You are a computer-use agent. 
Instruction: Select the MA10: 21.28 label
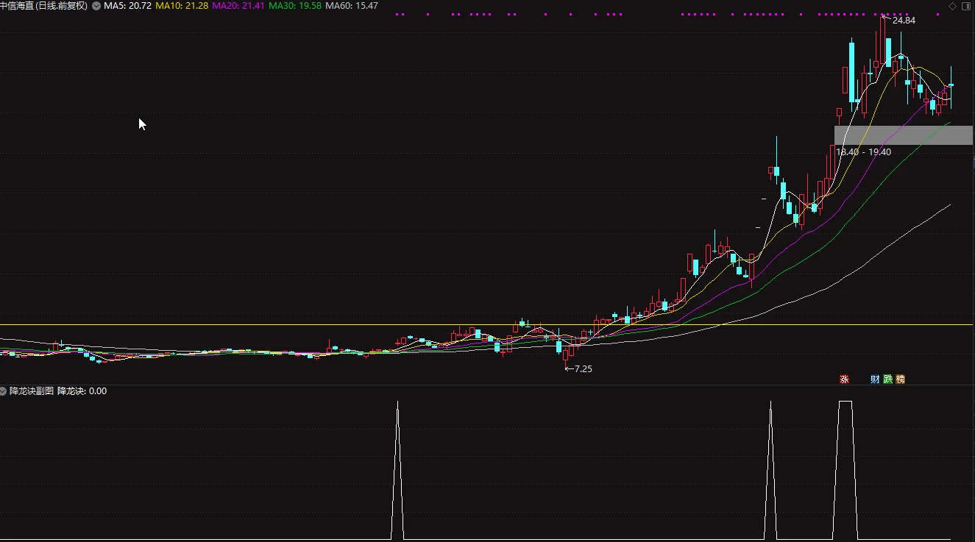pos(182,6)
